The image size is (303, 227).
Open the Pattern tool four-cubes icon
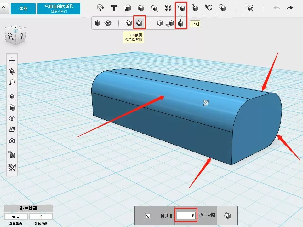pyautogui.click(x=168, y=8)
